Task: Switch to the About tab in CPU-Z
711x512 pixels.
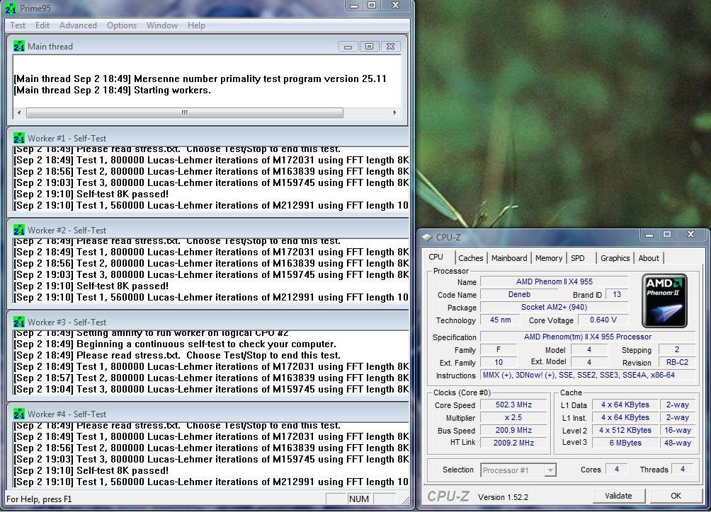Action: [x=649, y=258]
